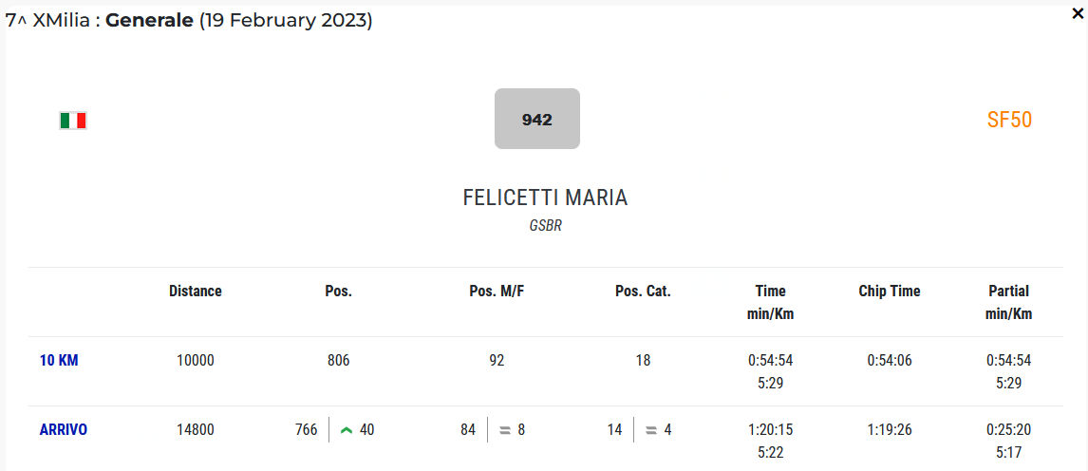Open the 10 KM split row link
Viewport: 1088px width, 471px height.
(x=59, y=361)
